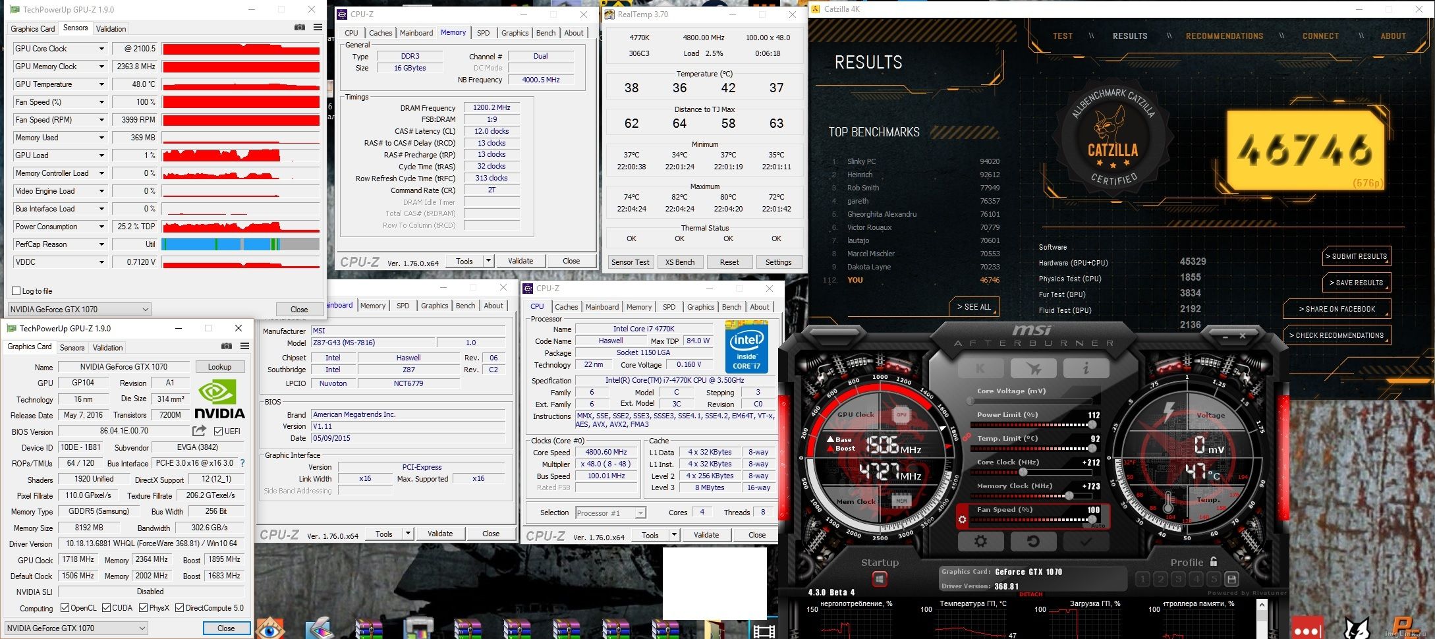Expand the VDDC sensor dropdown
Image resolution: width=1435 pixels, height=639 pixels.
101,262
